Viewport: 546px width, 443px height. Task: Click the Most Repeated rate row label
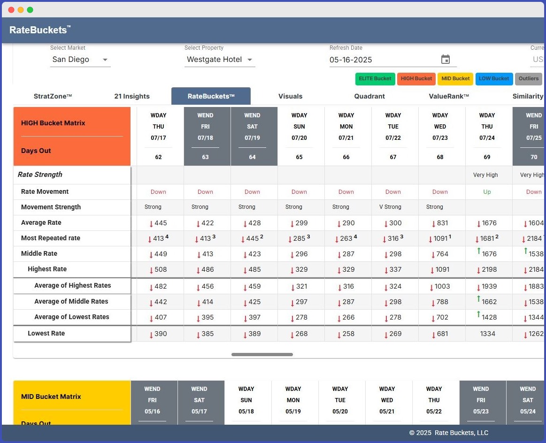[51, 238]
